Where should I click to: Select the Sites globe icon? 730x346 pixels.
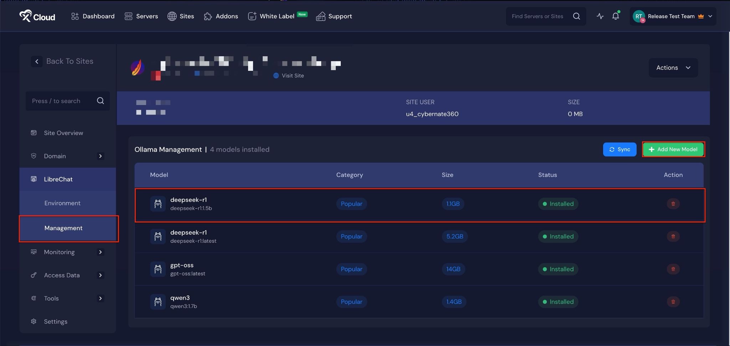point(172,16)
